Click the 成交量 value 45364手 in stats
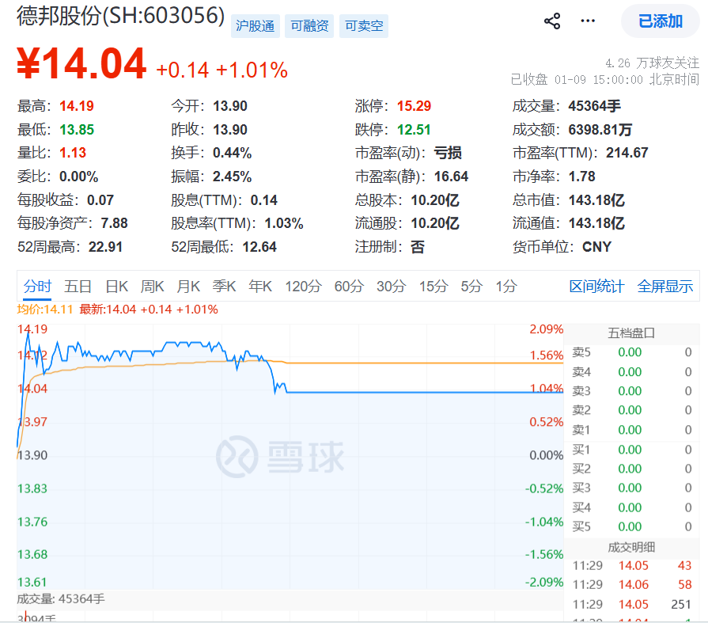The width and height of the screenshot is (708, 623). point(595,106)
